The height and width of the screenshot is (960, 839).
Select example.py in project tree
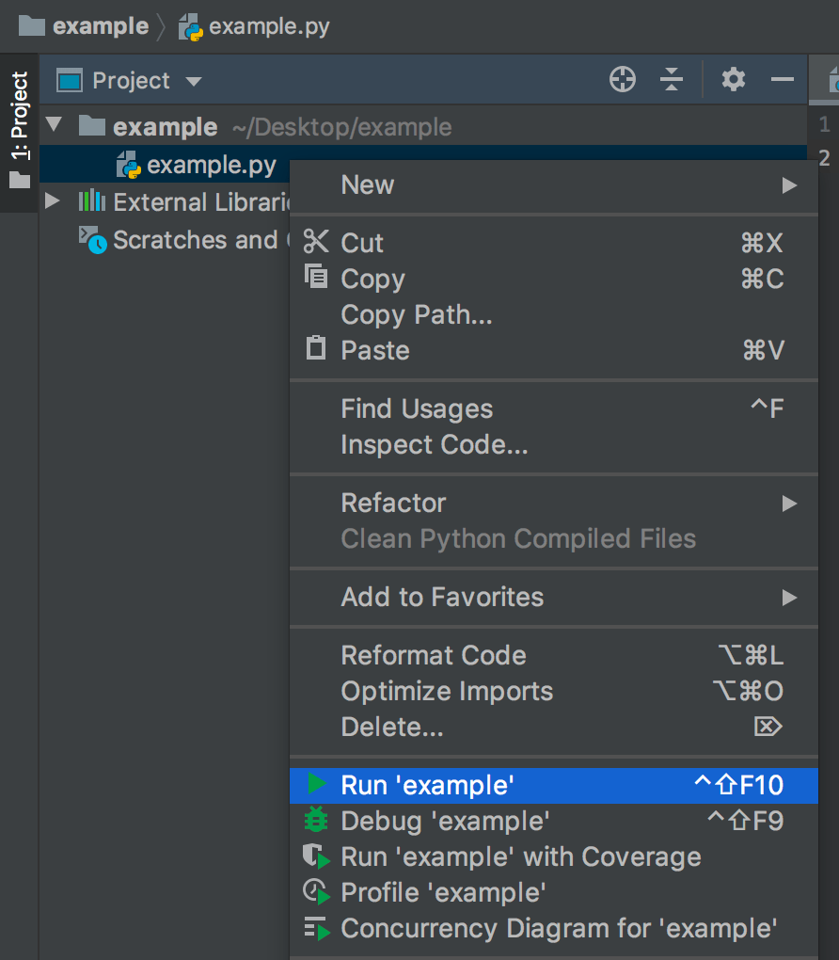pos(211,166)
